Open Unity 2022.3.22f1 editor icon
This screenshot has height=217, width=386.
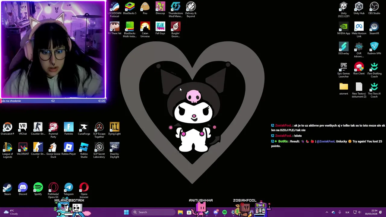point(343,10)
